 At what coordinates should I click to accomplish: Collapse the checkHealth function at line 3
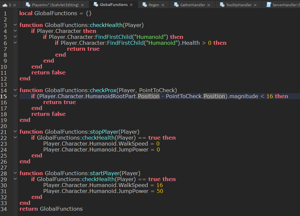(15, 25)
